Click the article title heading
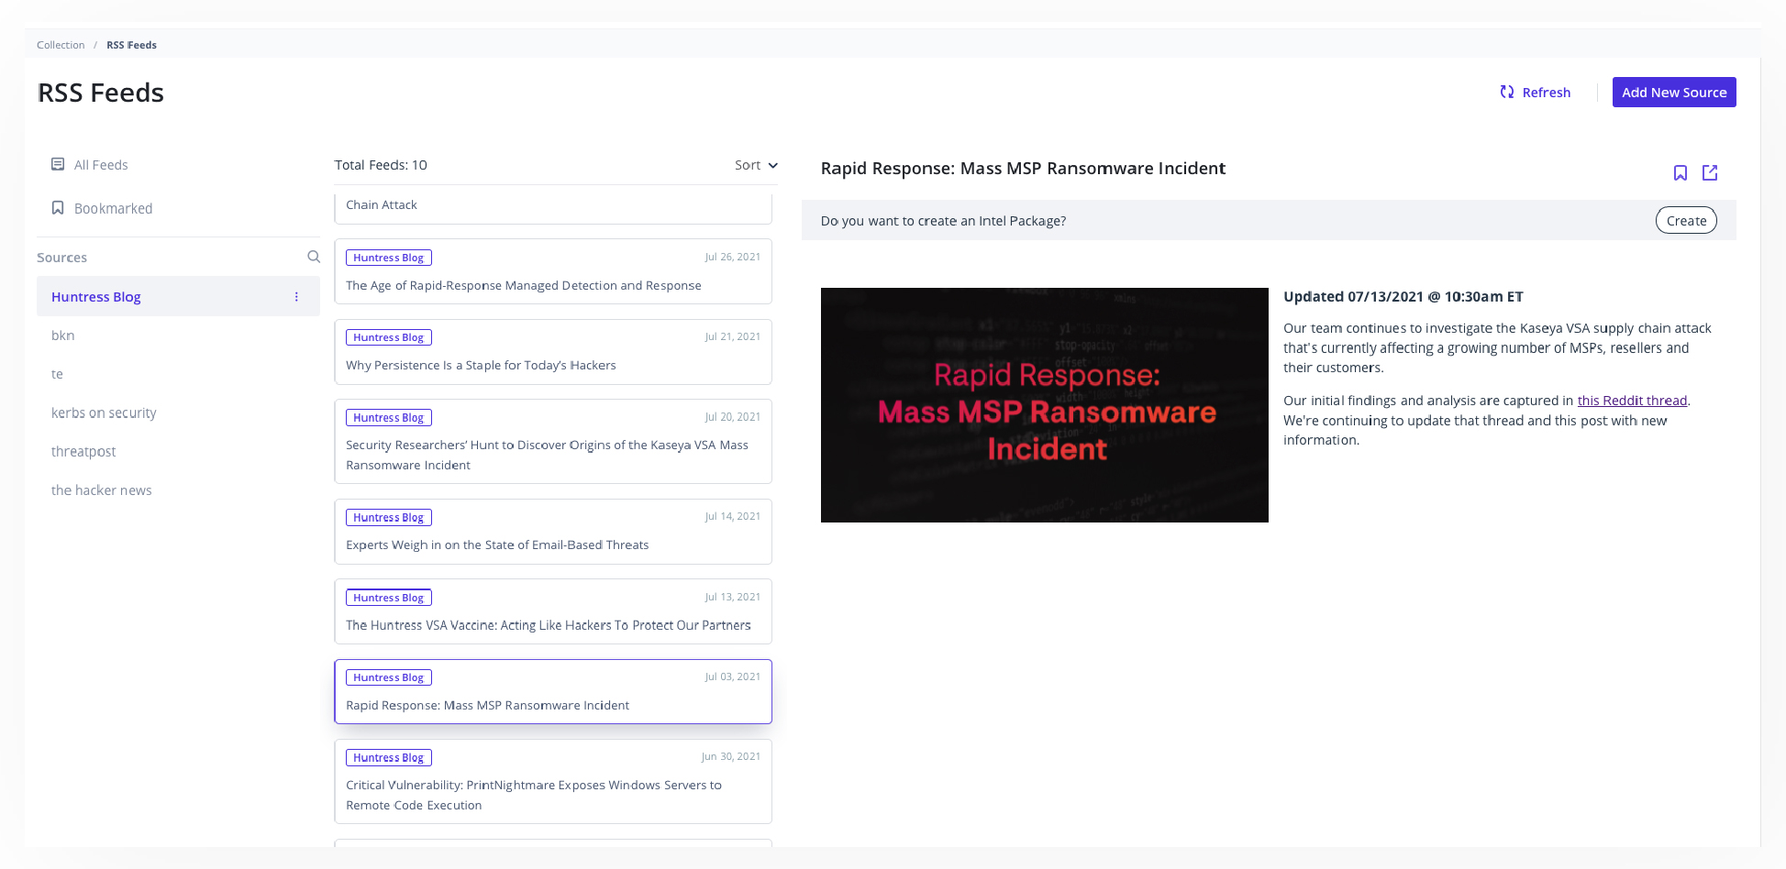The image size is (1786, 869). pos(1023,169)
